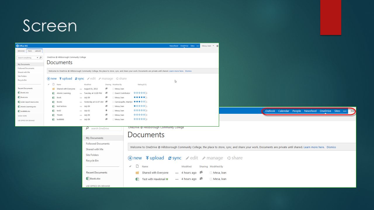This screenshot has height=210, width=374.
Task: Click Excel icon of test3 row
Action: coord(53,111)
